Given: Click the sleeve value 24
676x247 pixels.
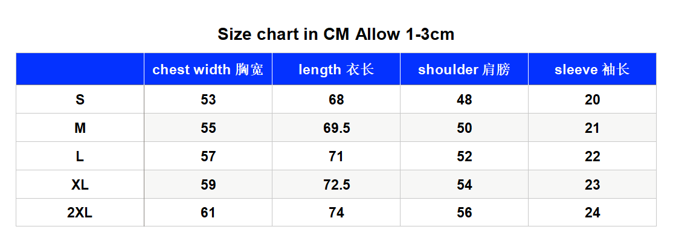Looking at the screenshot, I should click(x=593, y=213).
